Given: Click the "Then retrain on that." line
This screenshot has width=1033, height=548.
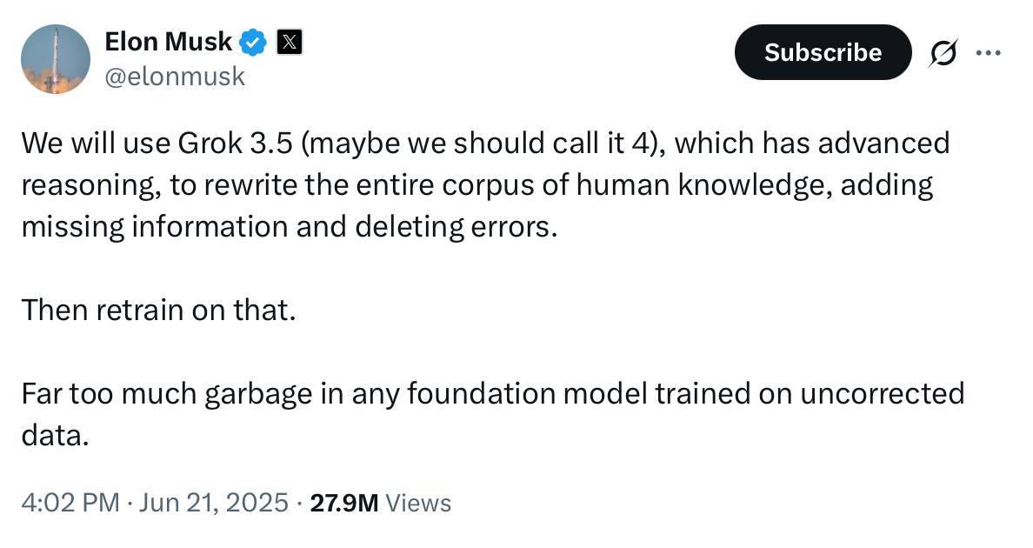Looking at the screenshot, I should (158, 310).
